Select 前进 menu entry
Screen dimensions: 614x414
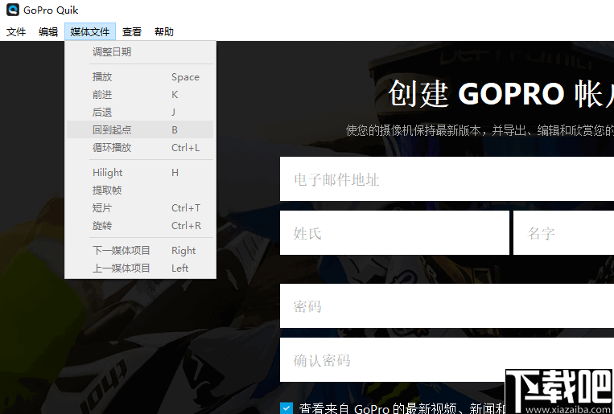tap(140, 94)
